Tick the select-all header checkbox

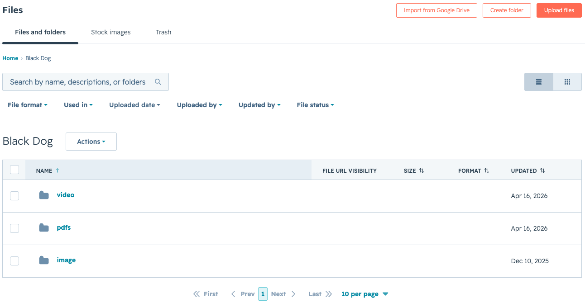(14, 170)
